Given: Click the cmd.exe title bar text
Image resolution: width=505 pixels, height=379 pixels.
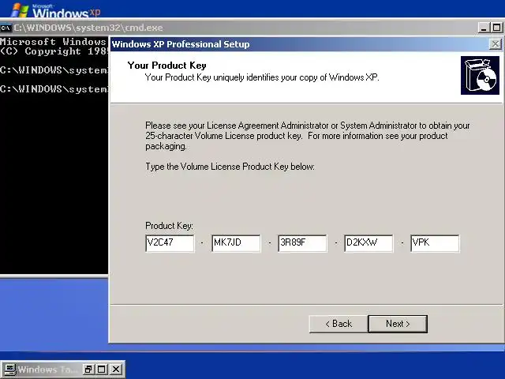Looking at the screenshot, I should point(88,28).
